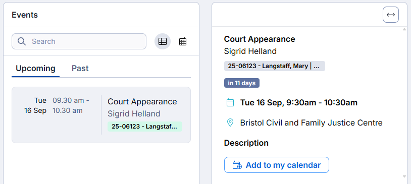Image resolution: width=411 pixels, height=184 pixels.
Task: Click the Add to my calendar button
Action: click(277, 165)
